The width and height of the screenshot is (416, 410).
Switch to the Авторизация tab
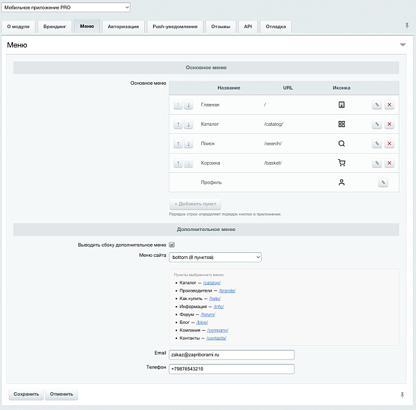(x=123, y=27)
